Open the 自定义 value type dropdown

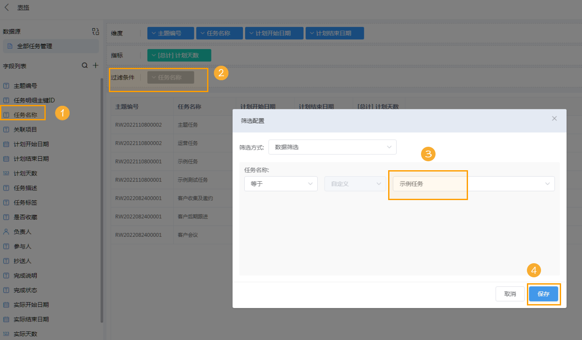[x=355, y=183]
